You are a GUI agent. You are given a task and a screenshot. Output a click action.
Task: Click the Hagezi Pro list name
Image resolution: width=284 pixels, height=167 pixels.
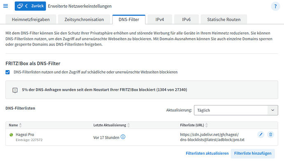(25, 135)
